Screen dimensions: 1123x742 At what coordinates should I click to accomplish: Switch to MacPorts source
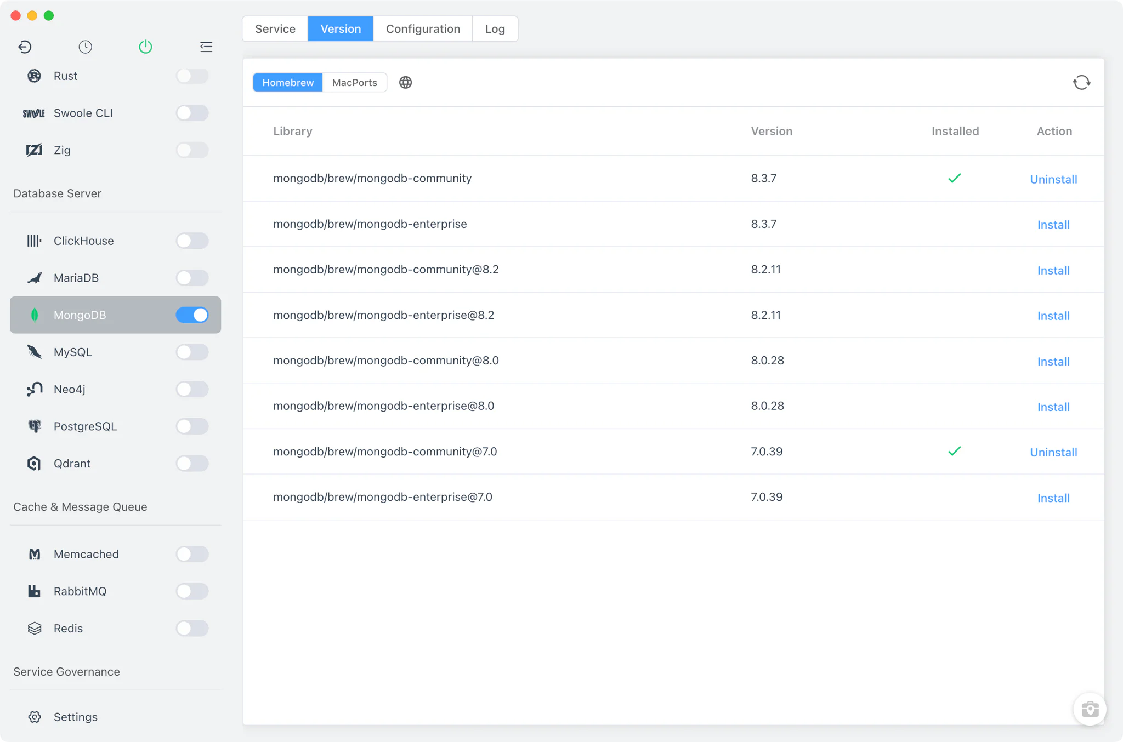tap(355, 82)
